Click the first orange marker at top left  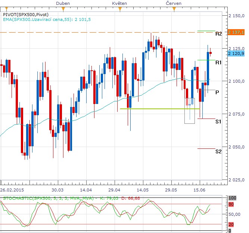coord(6,9)
